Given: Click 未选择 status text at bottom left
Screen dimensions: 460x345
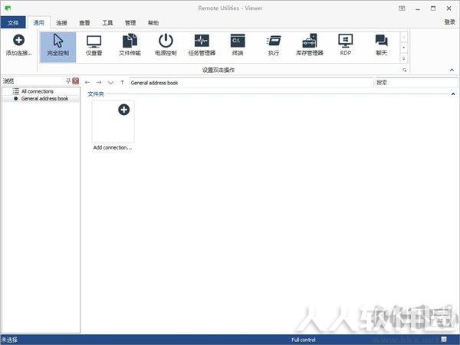Looking at the screenshot, I should pos(8,340).
